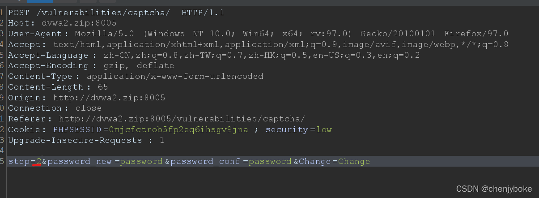Place cursor in password_conf value
Viewport: 539px width, 198px height.
(270, 161)
